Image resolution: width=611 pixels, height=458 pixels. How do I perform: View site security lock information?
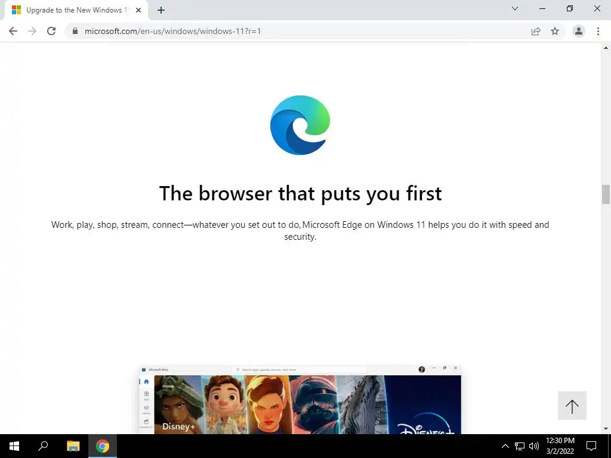point(75,31)
